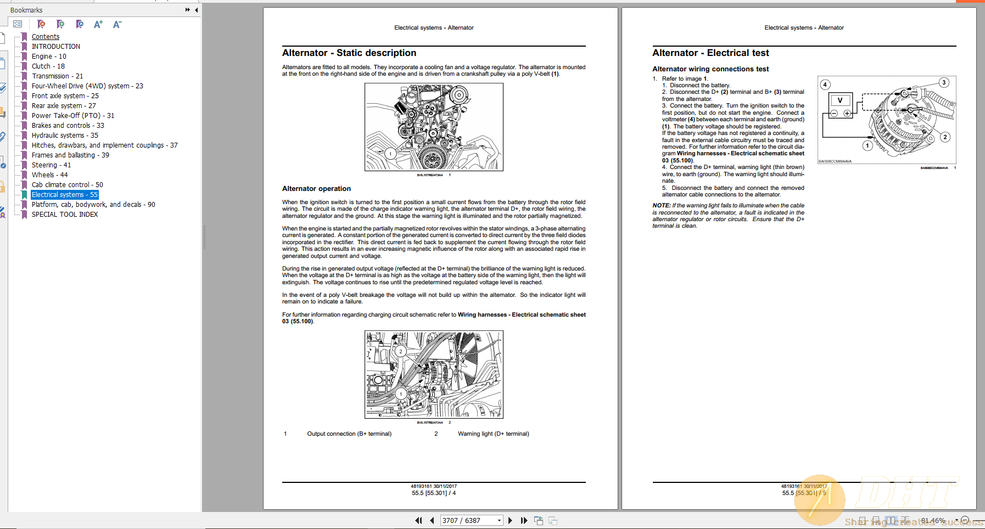Open the page number dropdown
This screenshot has width=985, height=529.
click(499, 520)
